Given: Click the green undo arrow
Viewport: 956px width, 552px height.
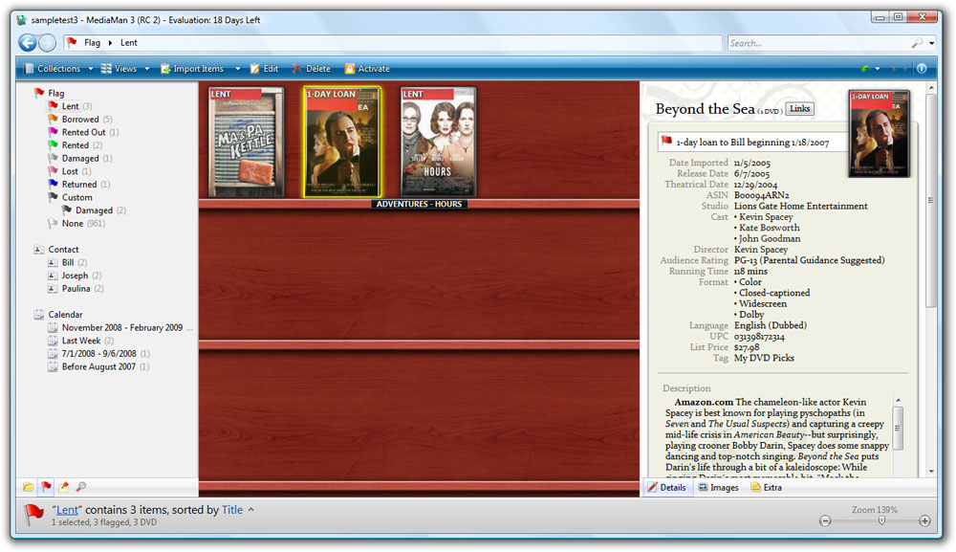Looking at the screenshot, I should pyautogui.click(x=865, y=69).
